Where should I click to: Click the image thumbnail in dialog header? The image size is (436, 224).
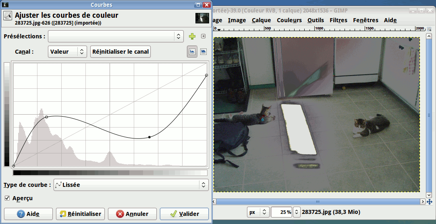pyautogui.click(x=202, y=18)
